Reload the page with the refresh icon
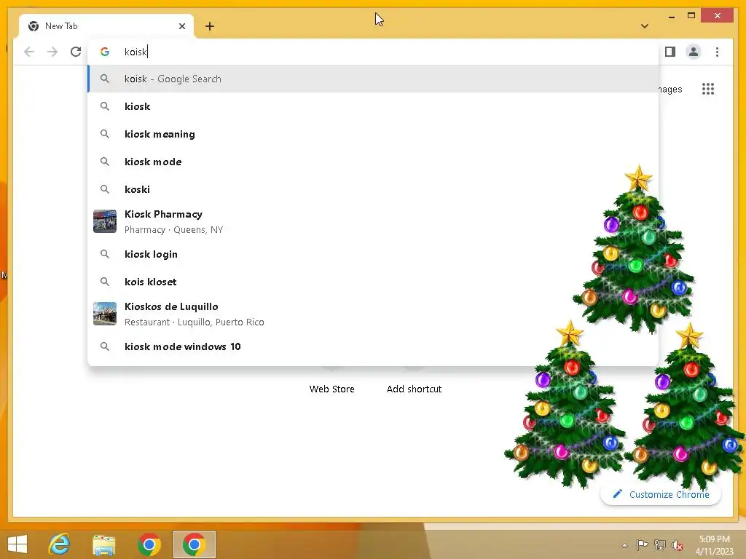Screen dimensions: 746x559 click(x=76, y=52)
